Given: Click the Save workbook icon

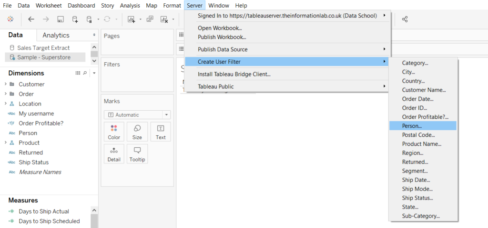Looking at the screenshot, I should [61, 19].
